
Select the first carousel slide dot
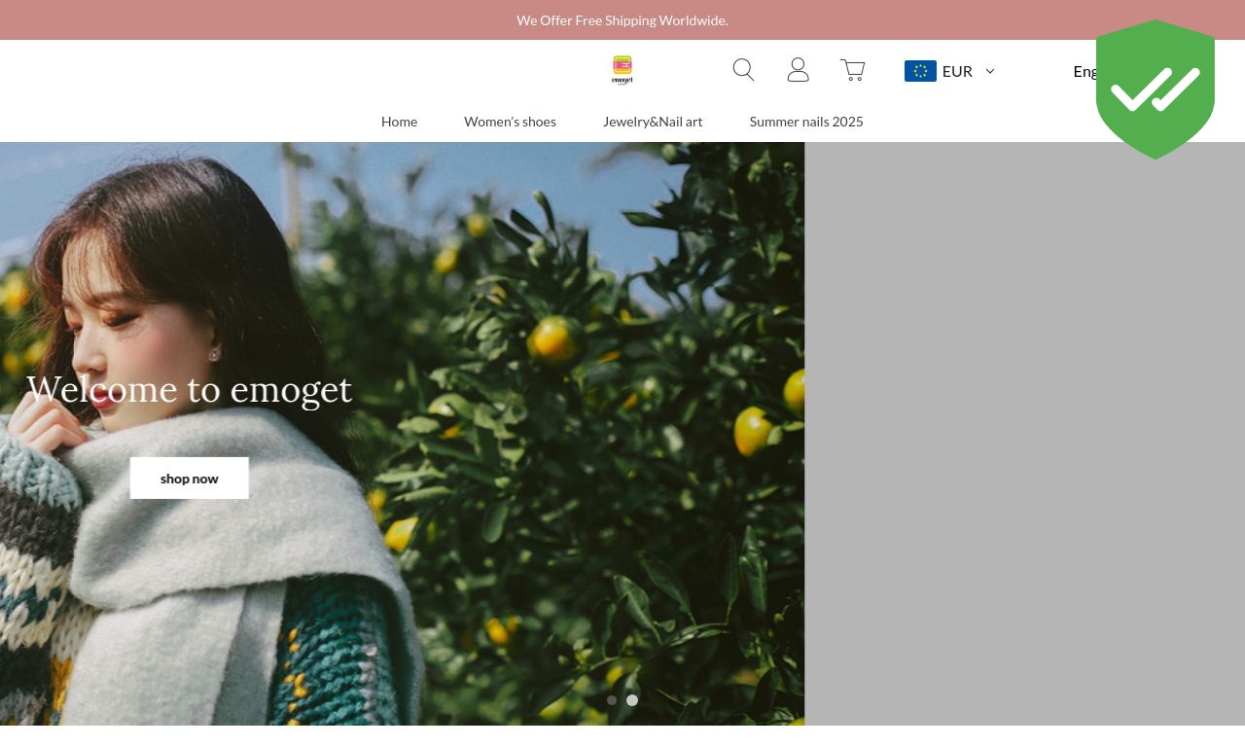612,700
